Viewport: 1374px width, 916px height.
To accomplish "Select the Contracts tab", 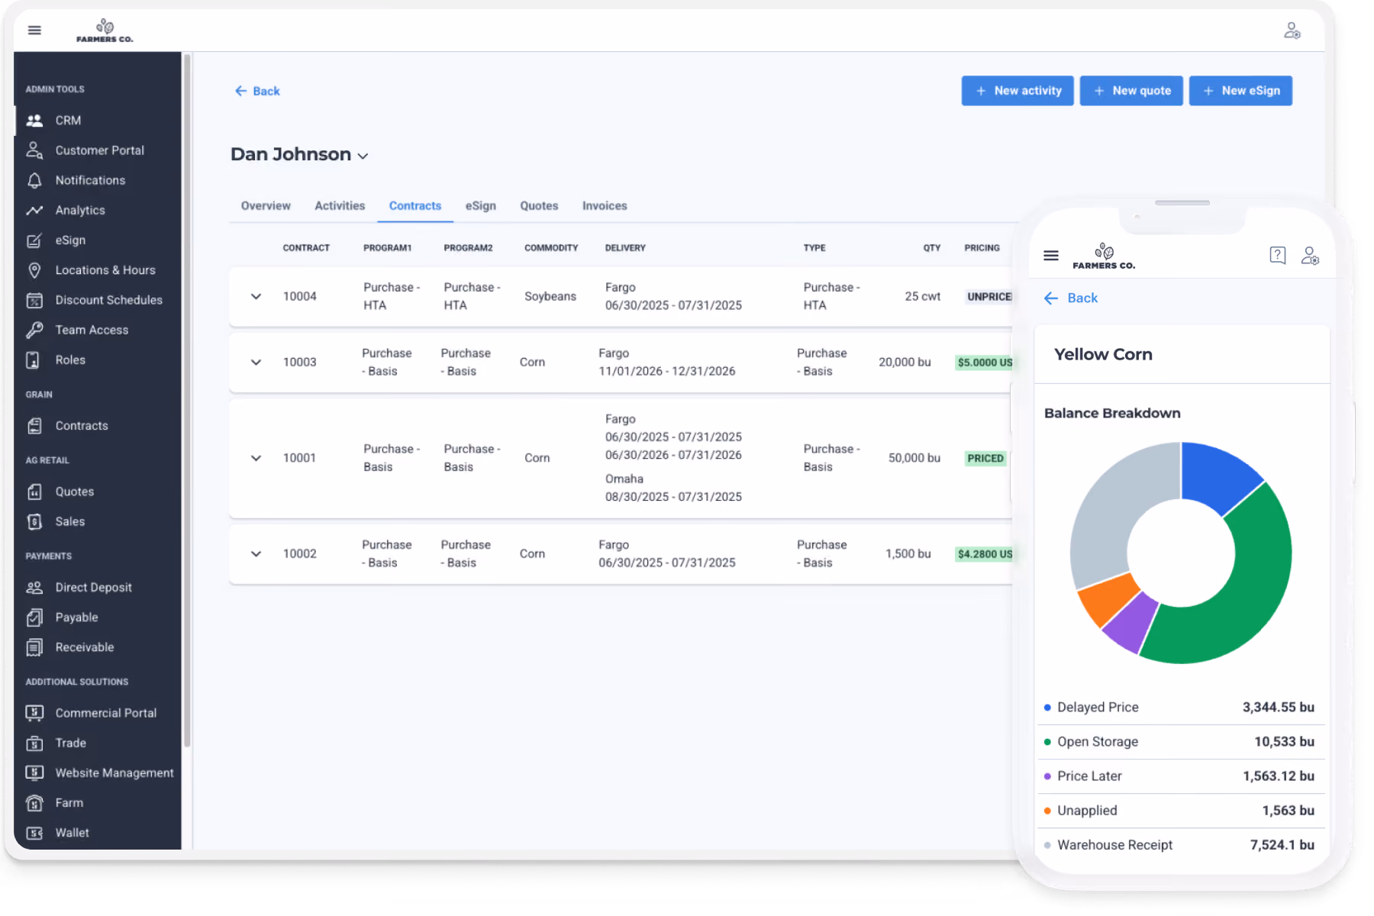I will pos(415,206).
